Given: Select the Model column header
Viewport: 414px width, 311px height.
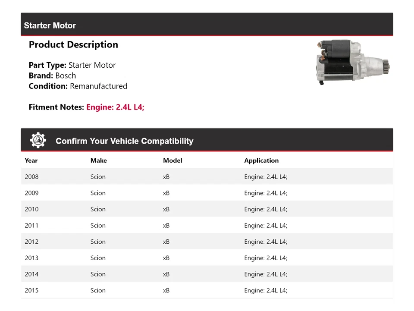Looking at the screenshot, I should click(172, 160).
